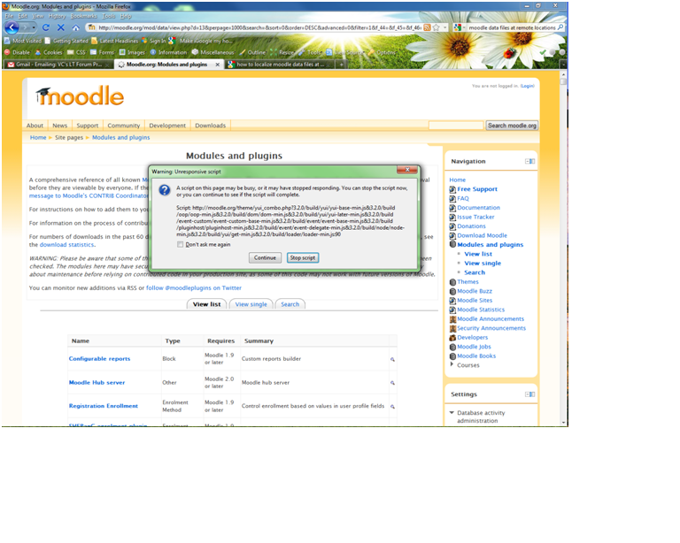Collapse Database activity administration in Settings

[452, 413]
